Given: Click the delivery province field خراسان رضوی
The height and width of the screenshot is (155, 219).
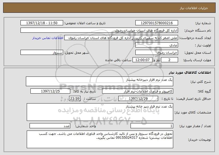Looking at the screenshot, I should pos(156,53).
